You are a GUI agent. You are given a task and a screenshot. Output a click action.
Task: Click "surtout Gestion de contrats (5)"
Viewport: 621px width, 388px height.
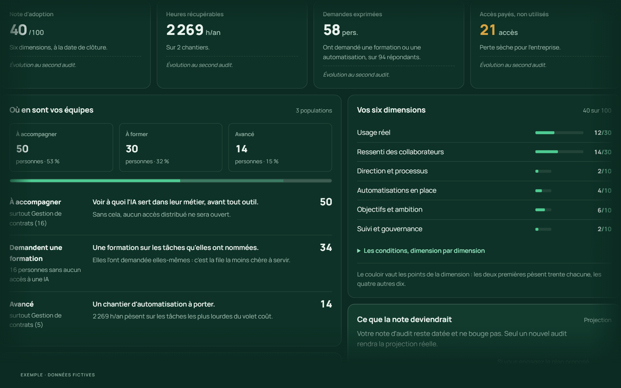[x=36, y=320]
